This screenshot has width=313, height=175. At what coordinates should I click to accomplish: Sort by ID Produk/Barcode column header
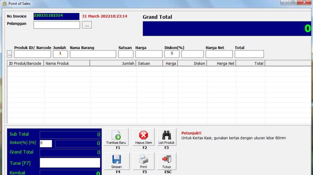click(25, 64)
